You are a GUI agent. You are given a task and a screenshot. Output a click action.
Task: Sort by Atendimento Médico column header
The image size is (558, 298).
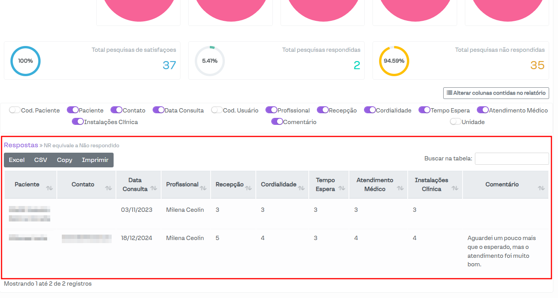[x=375, y=185]
